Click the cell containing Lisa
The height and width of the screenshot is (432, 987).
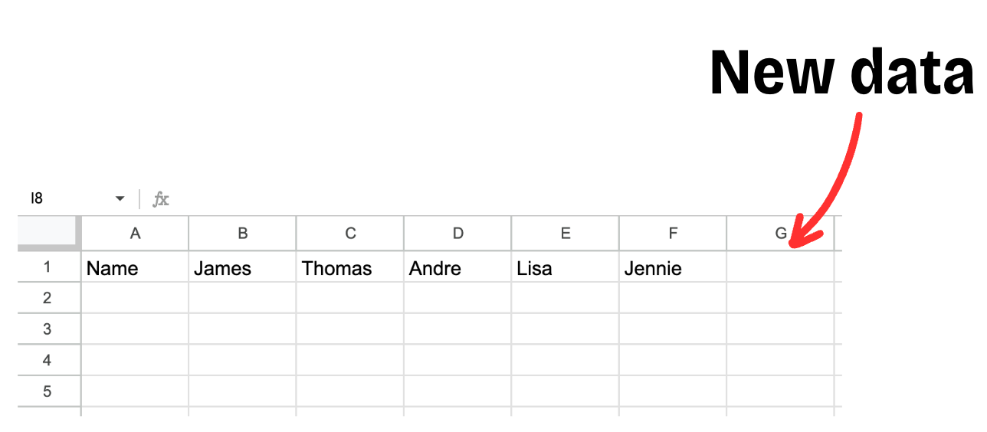566,267
